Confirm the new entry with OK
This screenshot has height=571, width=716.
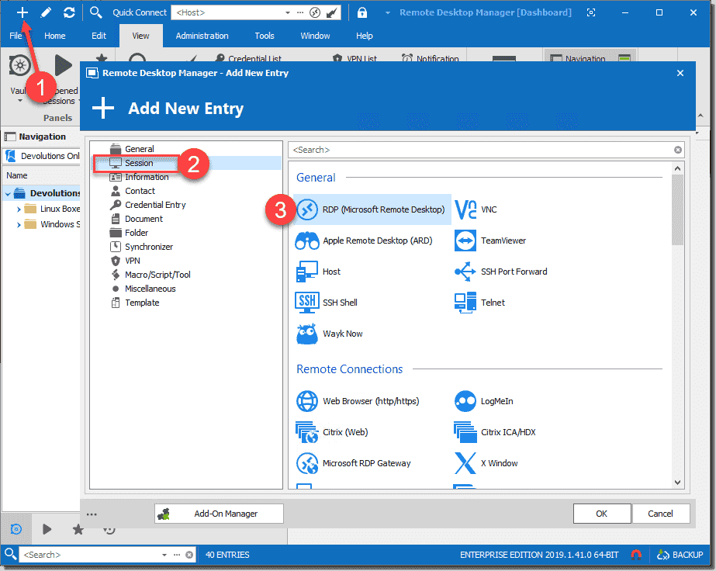[x=602, y=514]
